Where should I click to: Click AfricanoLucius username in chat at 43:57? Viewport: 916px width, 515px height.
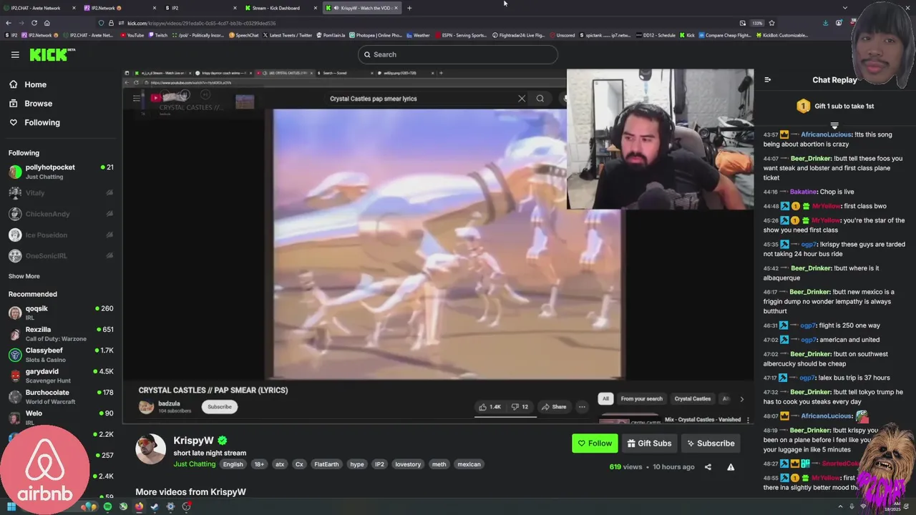pyautogui.click(x=826, y=134)
